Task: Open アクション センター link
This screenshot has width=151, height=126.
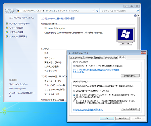Action: (18, 84)
